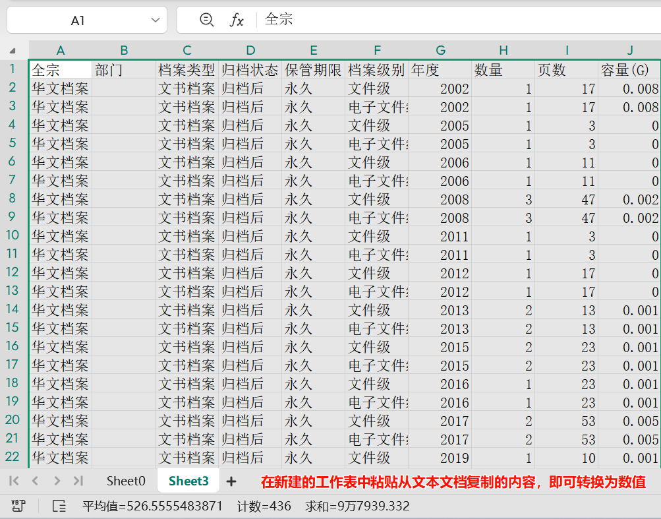Select the Sheet3 tab
This screenshot has width=661, height=519.
(188, 481)
